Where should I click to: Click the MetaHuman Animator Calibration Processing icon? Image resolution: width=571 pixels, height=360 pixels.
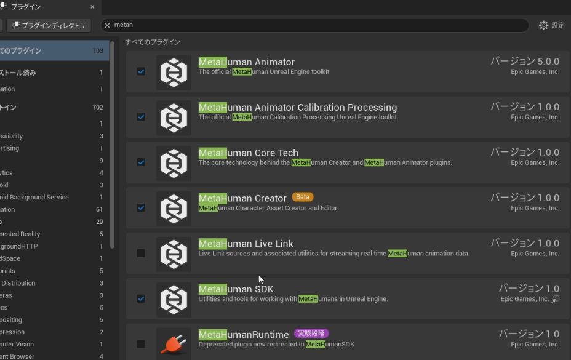click(x=174, y=118)
